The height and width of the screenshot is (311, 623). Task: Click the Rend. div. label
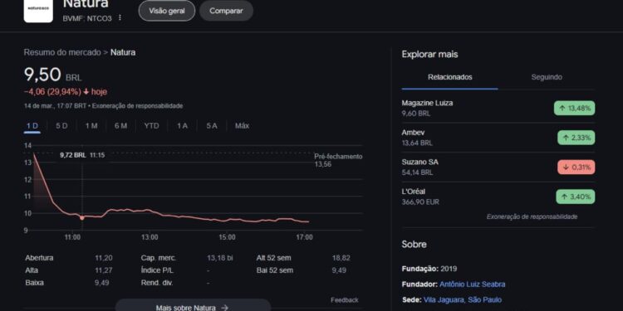click(156, 283)
